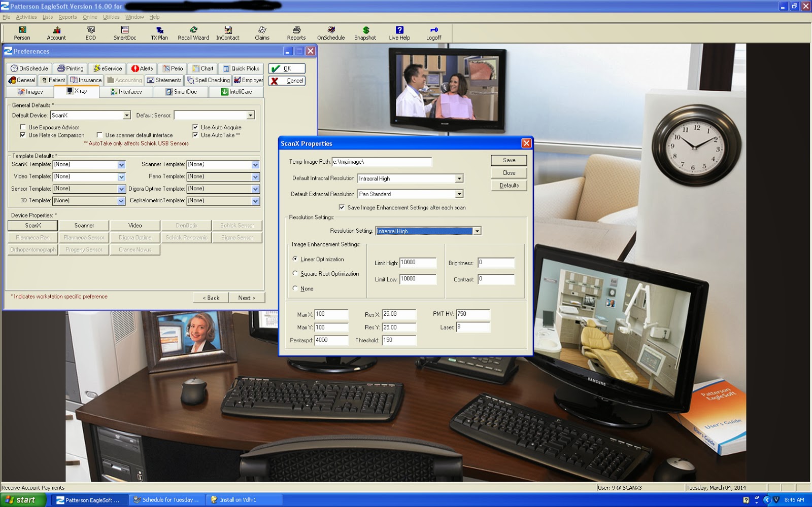Uncheck the Use Auto Acquire option

tap(195, 127)
